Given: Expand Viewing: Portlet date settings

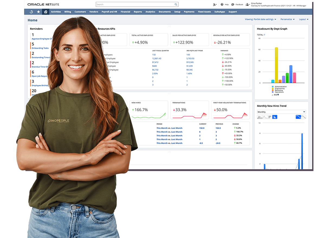Looking at the screenshot, I should click(260, 19).
